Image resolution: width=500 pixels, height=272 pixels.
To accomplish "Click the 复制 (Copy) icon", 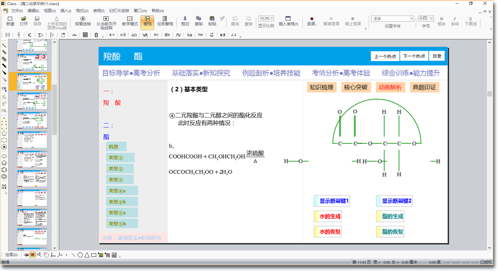I will [x=199, y=21].
